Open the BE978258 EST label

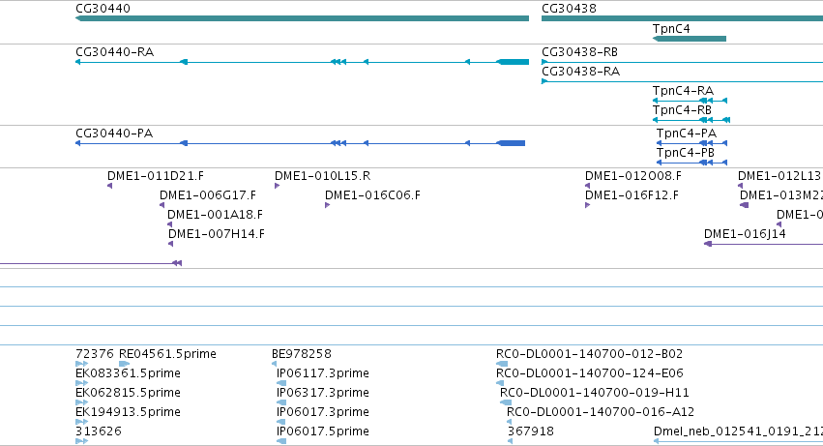tap(302, 354)
